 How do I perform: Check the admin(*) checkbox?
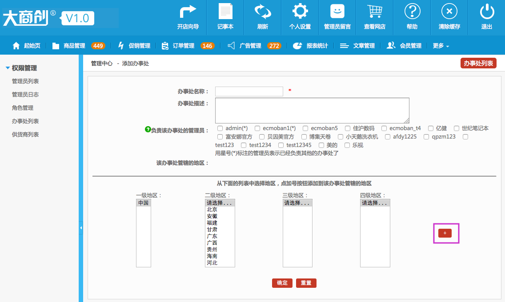click(x=220, y=128)
